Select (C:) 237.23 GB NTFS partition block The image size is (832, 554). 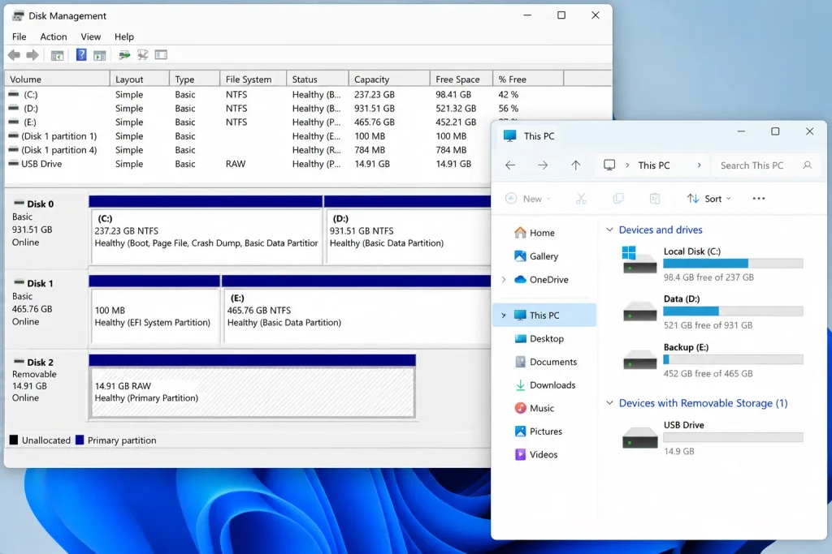206,231
